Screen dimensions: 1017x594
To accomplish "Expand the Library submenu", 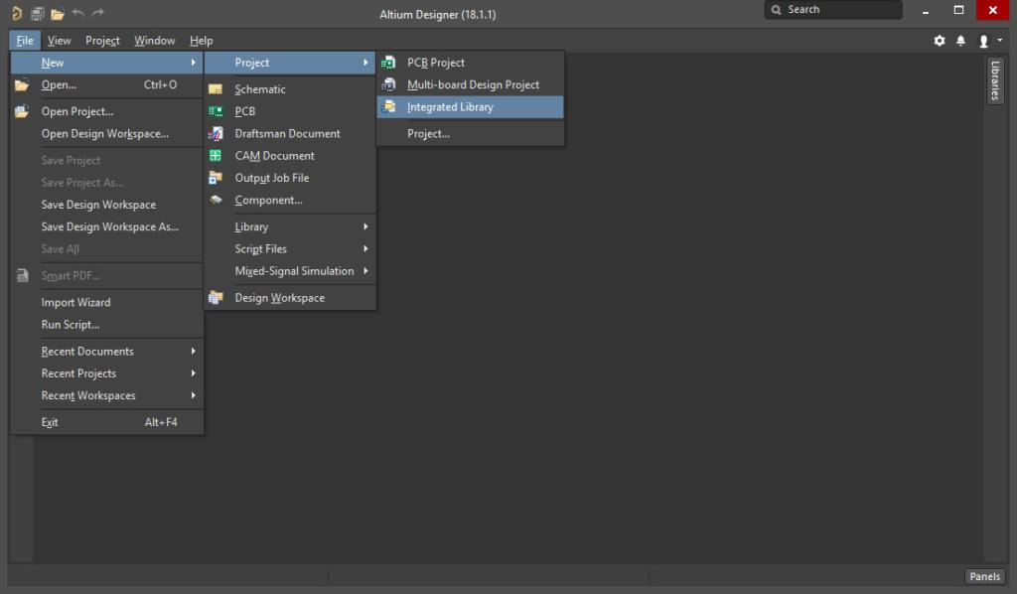I will coord(290,226).
